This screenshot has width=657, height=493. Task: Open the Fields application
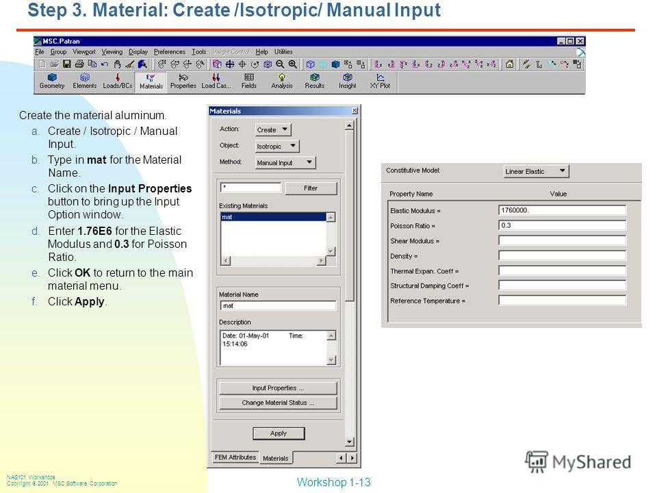(249, 81)
